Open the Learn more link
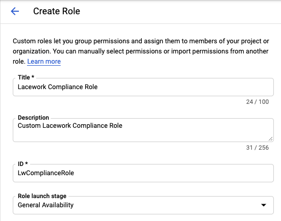This screenshot has width=281, height=221. [44, 62]
